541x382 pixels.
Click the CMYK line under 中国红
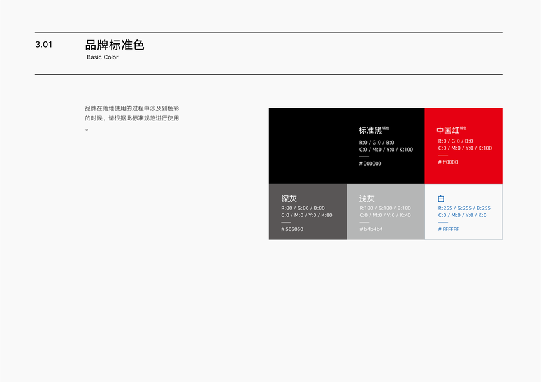click(465, 148)
